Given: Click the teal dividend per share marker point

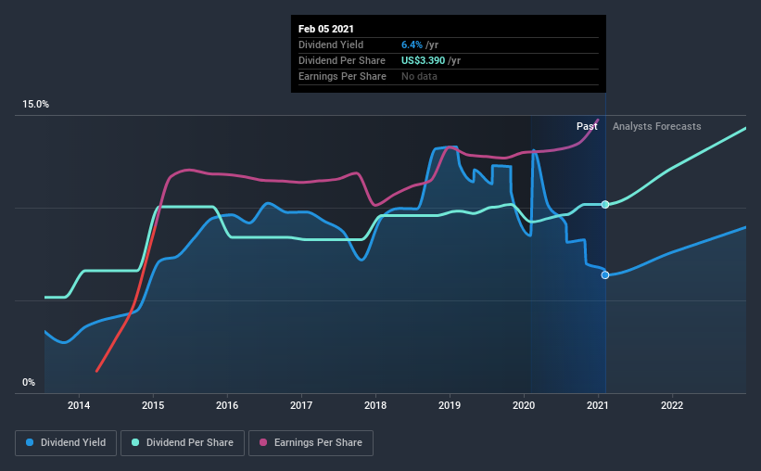Looking at the screenshot, I should coord(605,204).
